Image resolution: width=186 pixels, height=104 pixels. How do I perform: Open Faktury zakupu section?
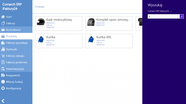click(x=16, y=56)
